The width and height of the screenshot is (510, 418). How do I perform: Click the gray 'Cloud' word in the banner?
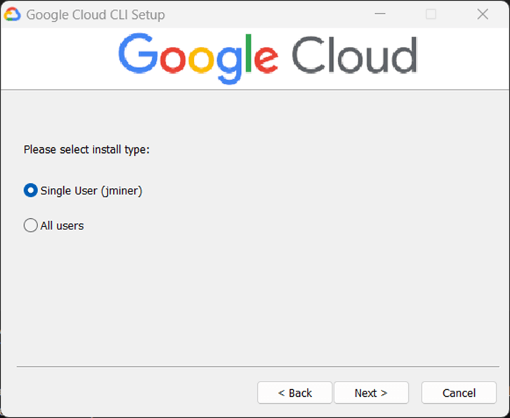(x=354, y=55)
